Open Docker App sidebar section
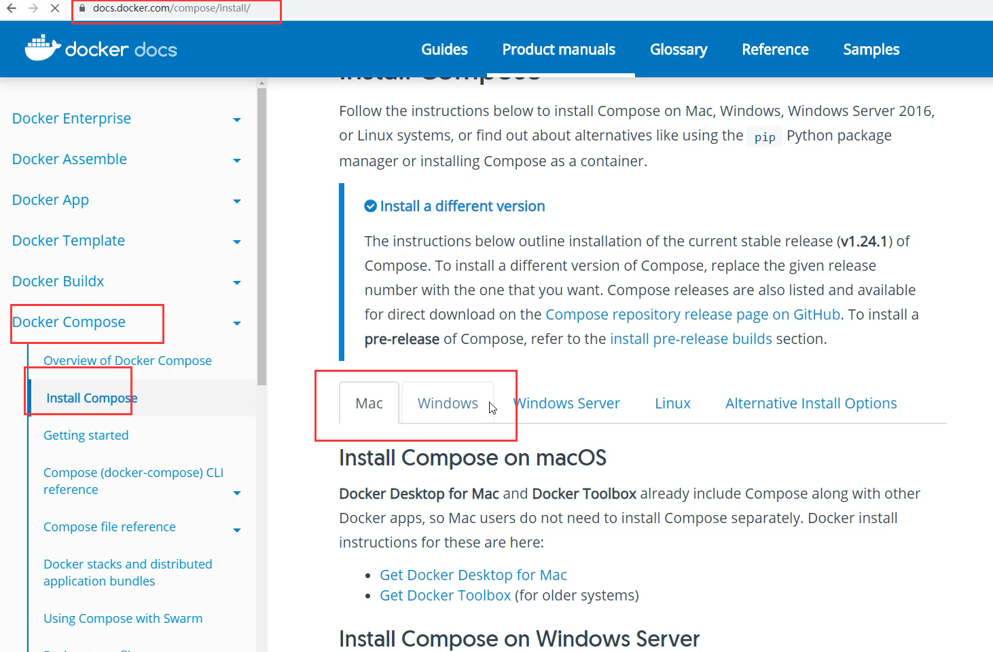Viewport: 993px width, 652px height. click(50, 200)
